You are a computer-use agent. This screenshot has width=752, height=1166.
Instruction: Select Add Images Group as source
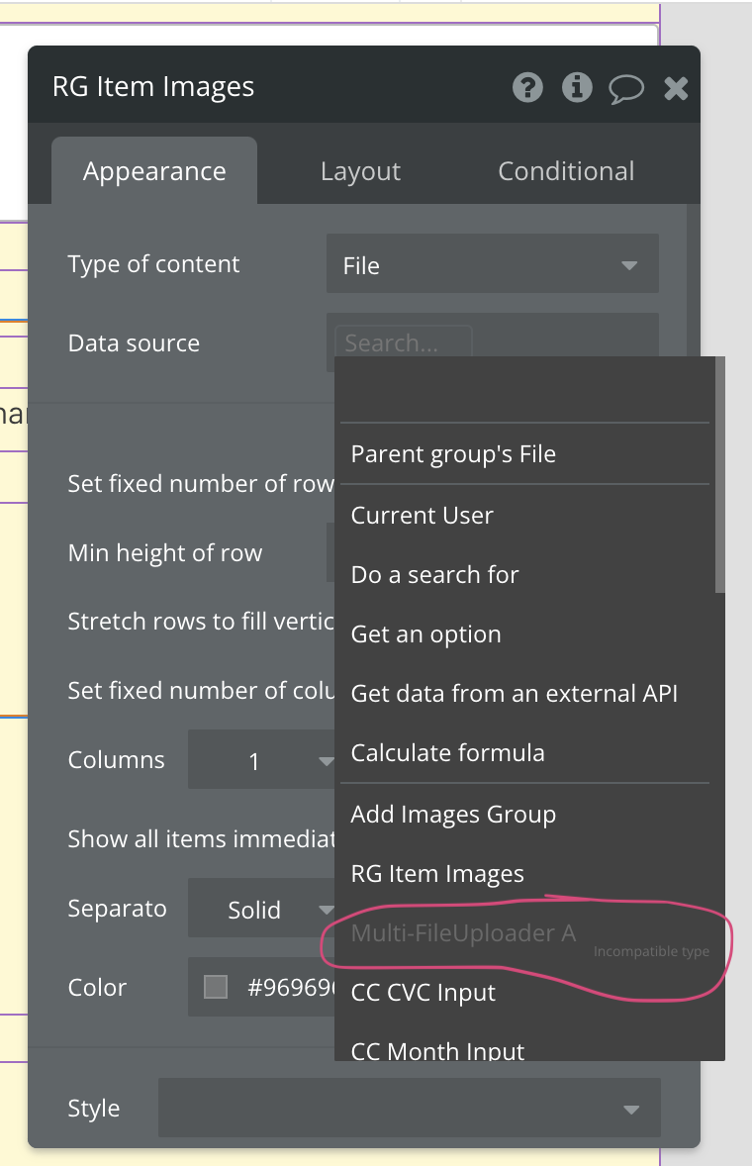point(453,815)
